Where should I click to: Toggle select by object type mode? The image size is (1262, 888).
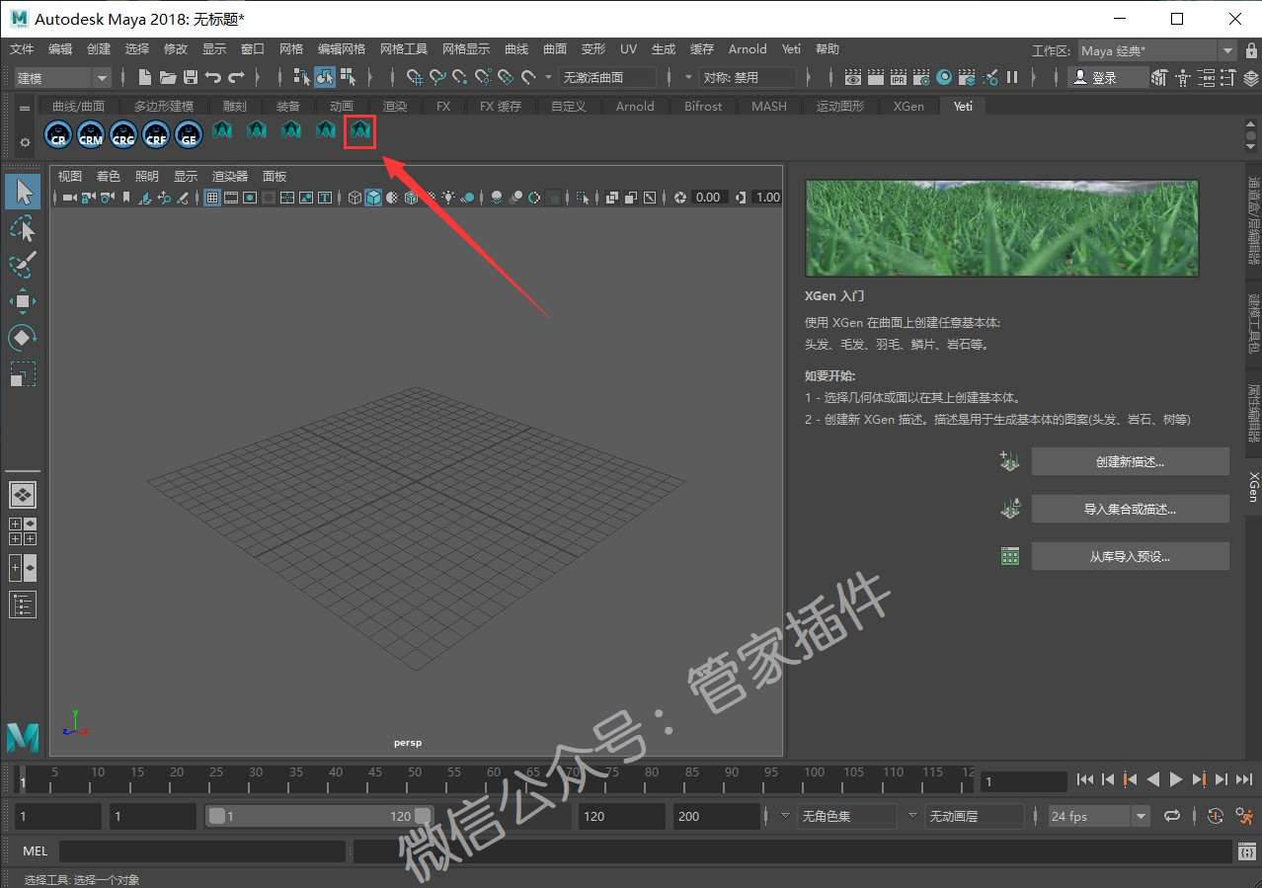pos(325,77)
